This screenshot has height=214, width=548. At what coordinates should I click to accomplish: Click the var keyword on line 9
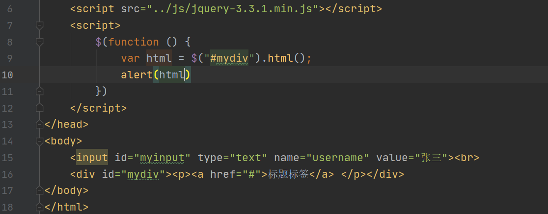(x=130, y=59)
